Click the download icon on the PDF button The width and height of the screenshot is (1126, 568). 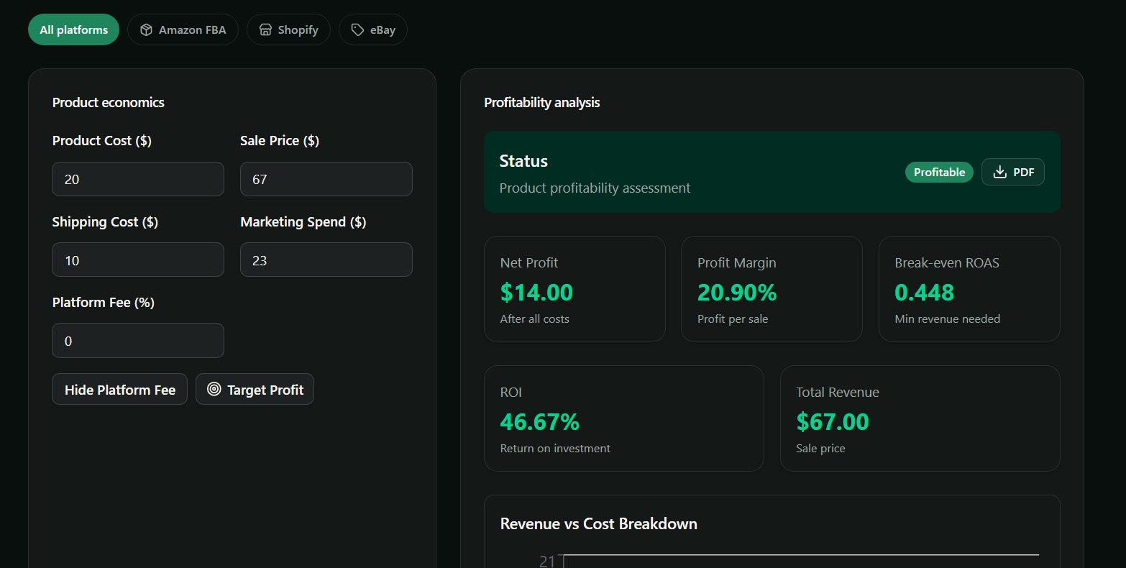[x=999, y=172]
